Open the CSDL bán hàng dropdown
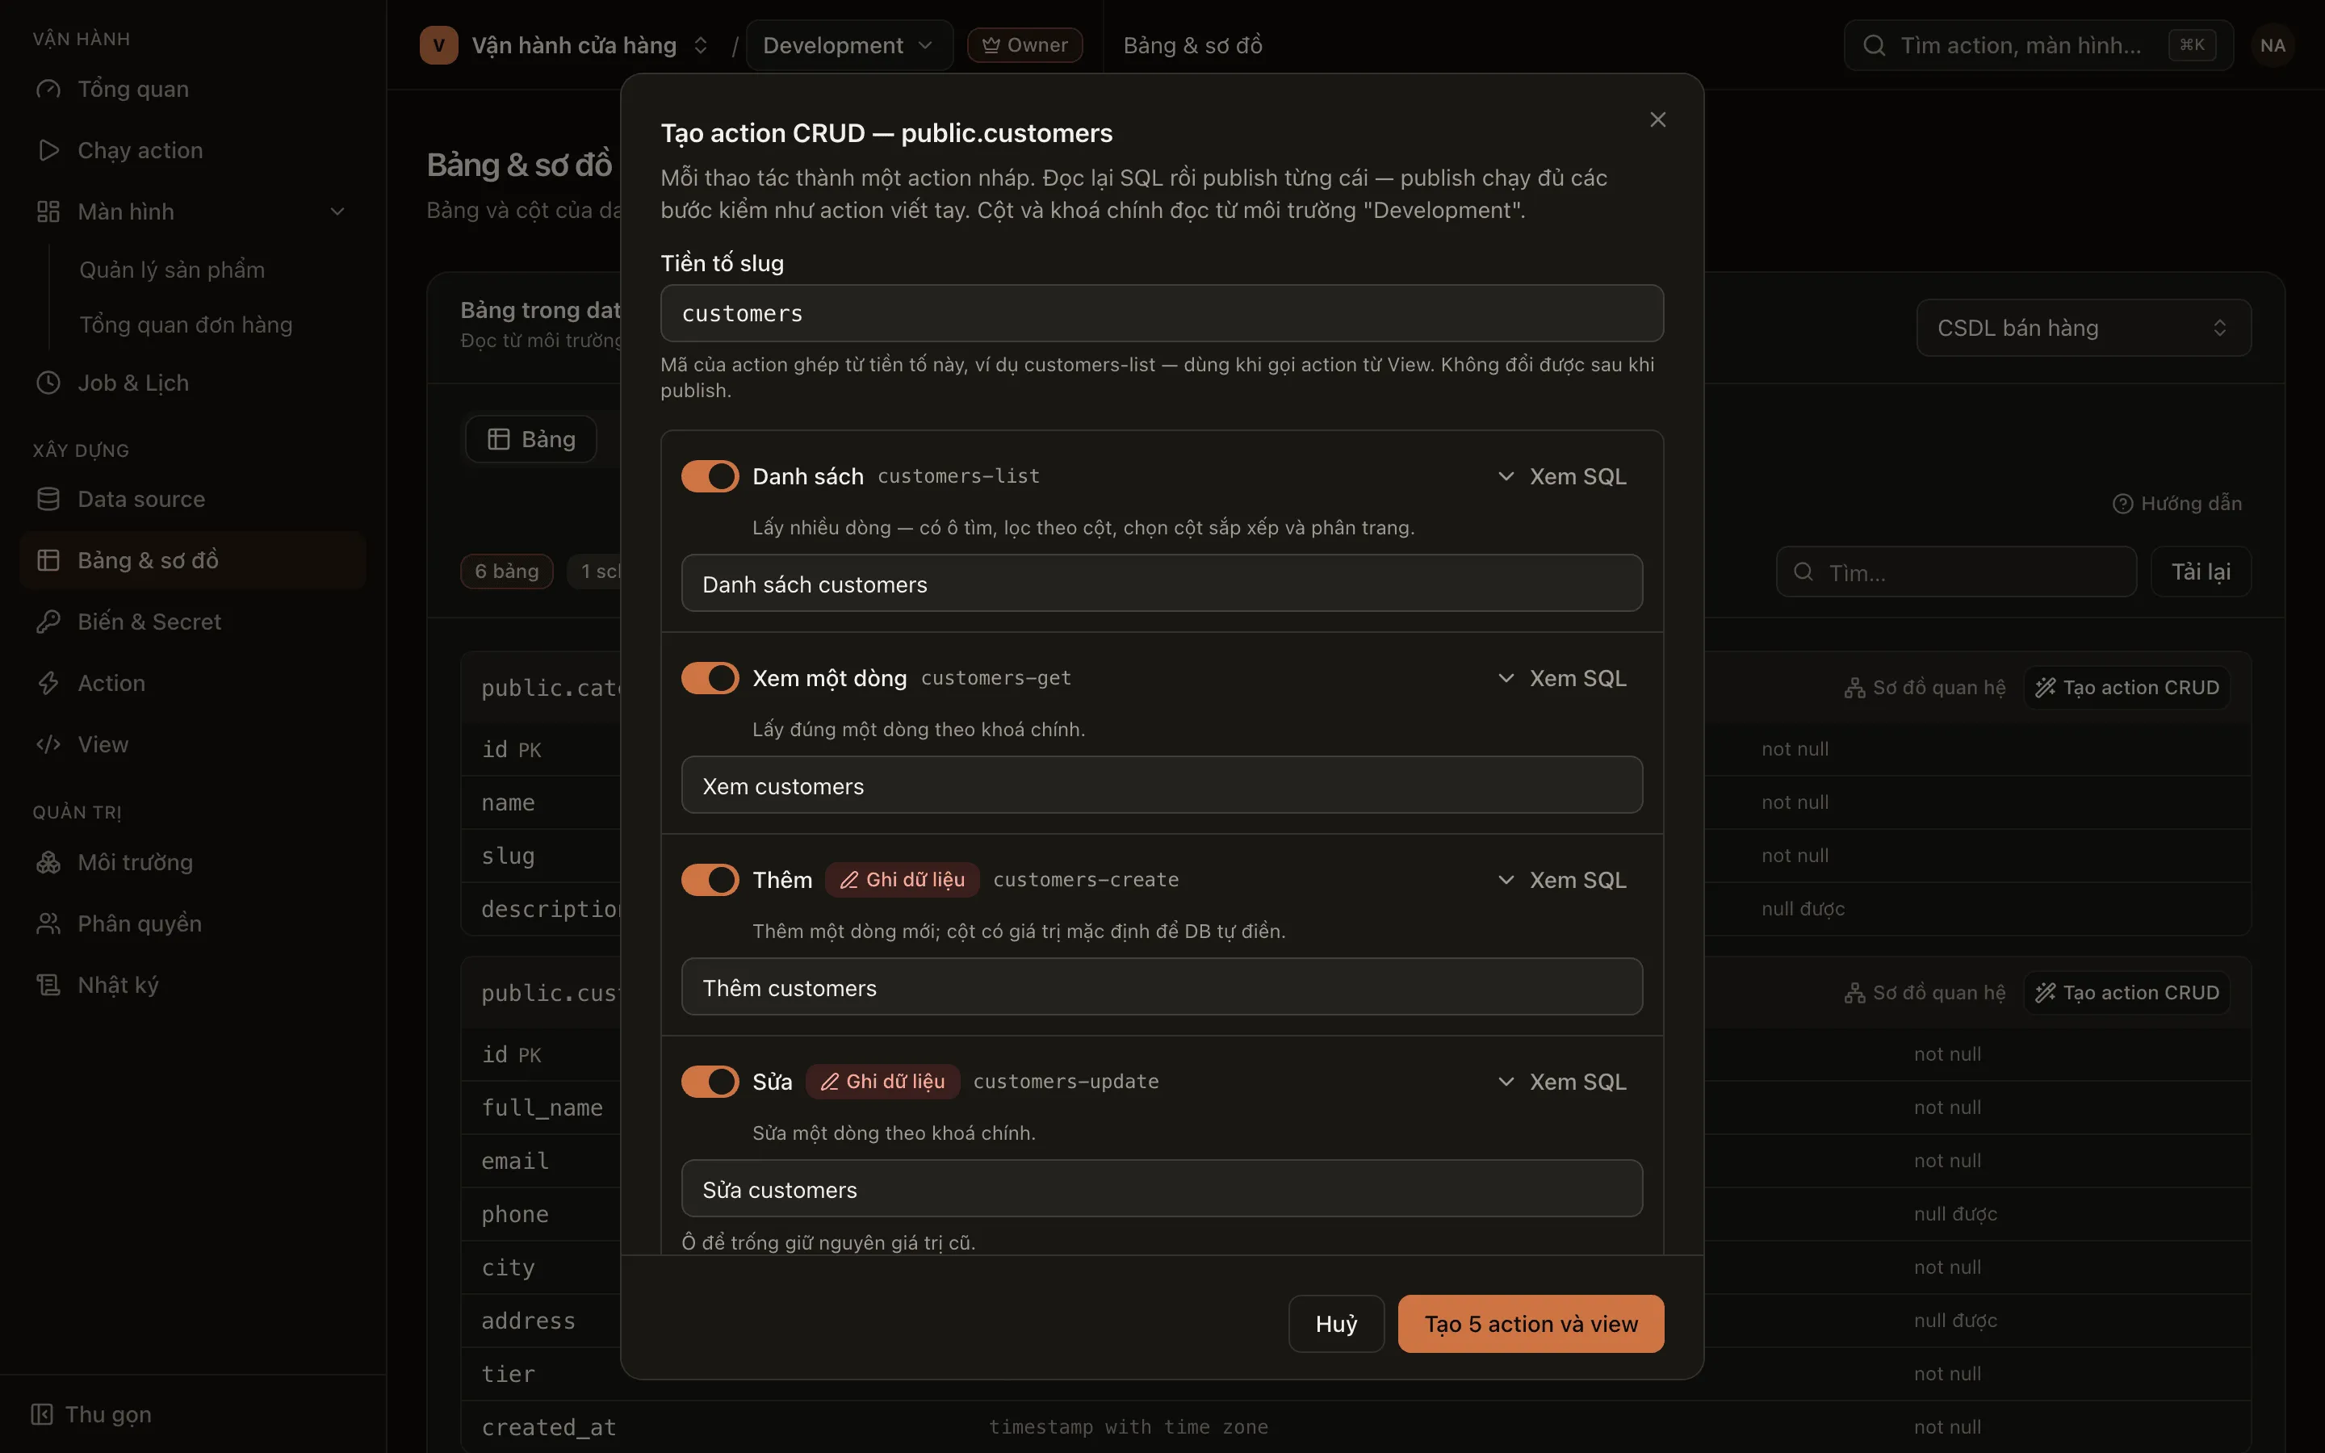 2083,328
